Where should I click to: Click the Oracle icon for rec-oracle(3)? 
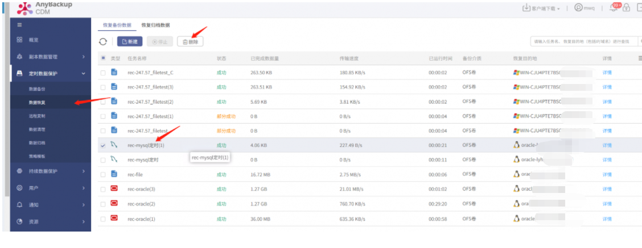(114, 189)
